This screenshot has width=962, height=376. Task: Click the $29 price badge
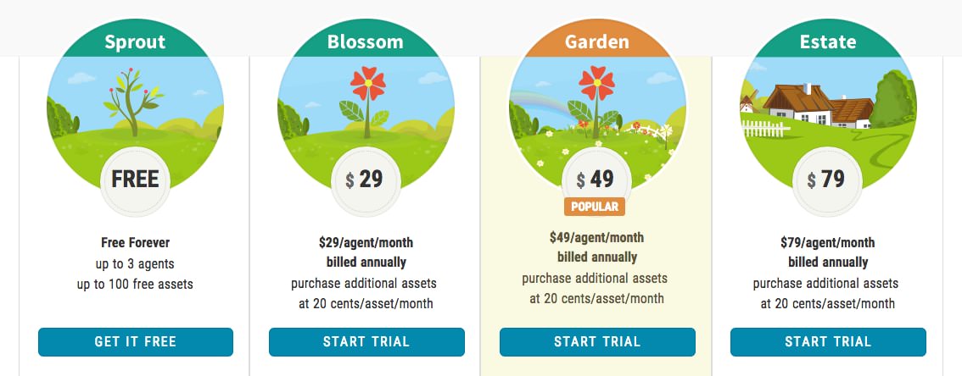(366, 180)
